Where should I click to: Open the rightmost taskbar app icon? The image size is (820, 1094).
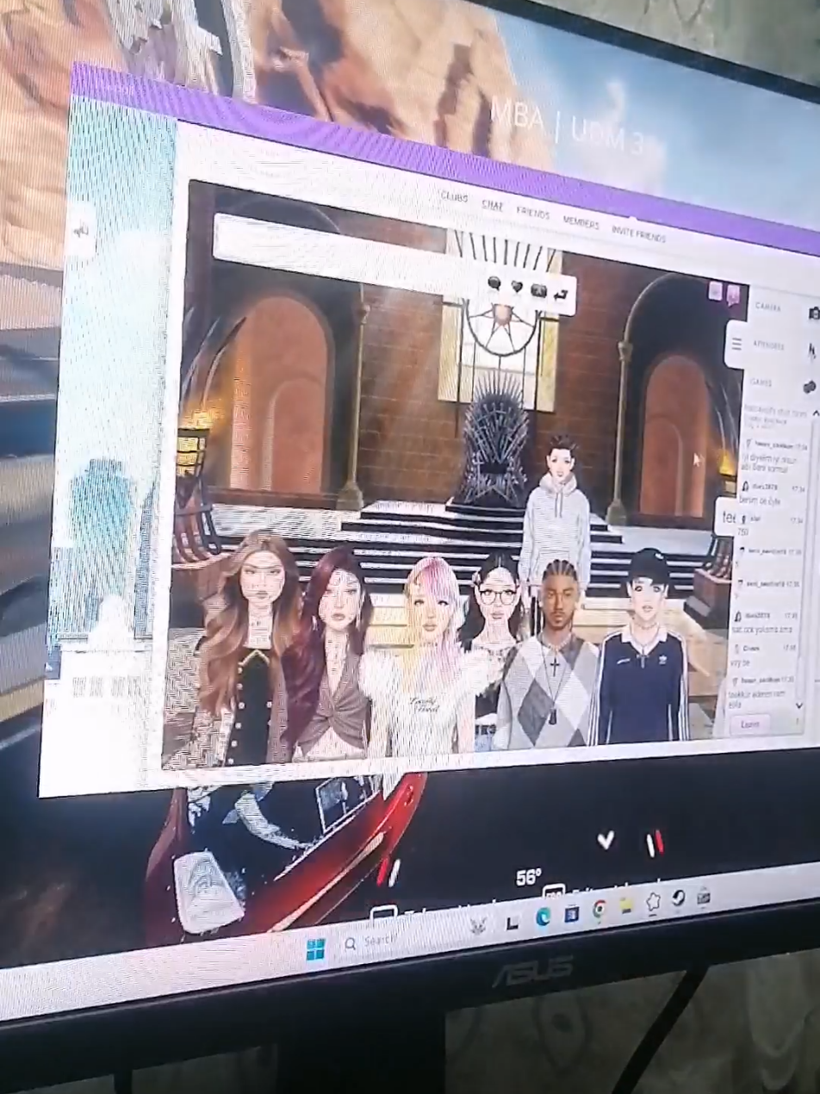[x=703, y=896]
